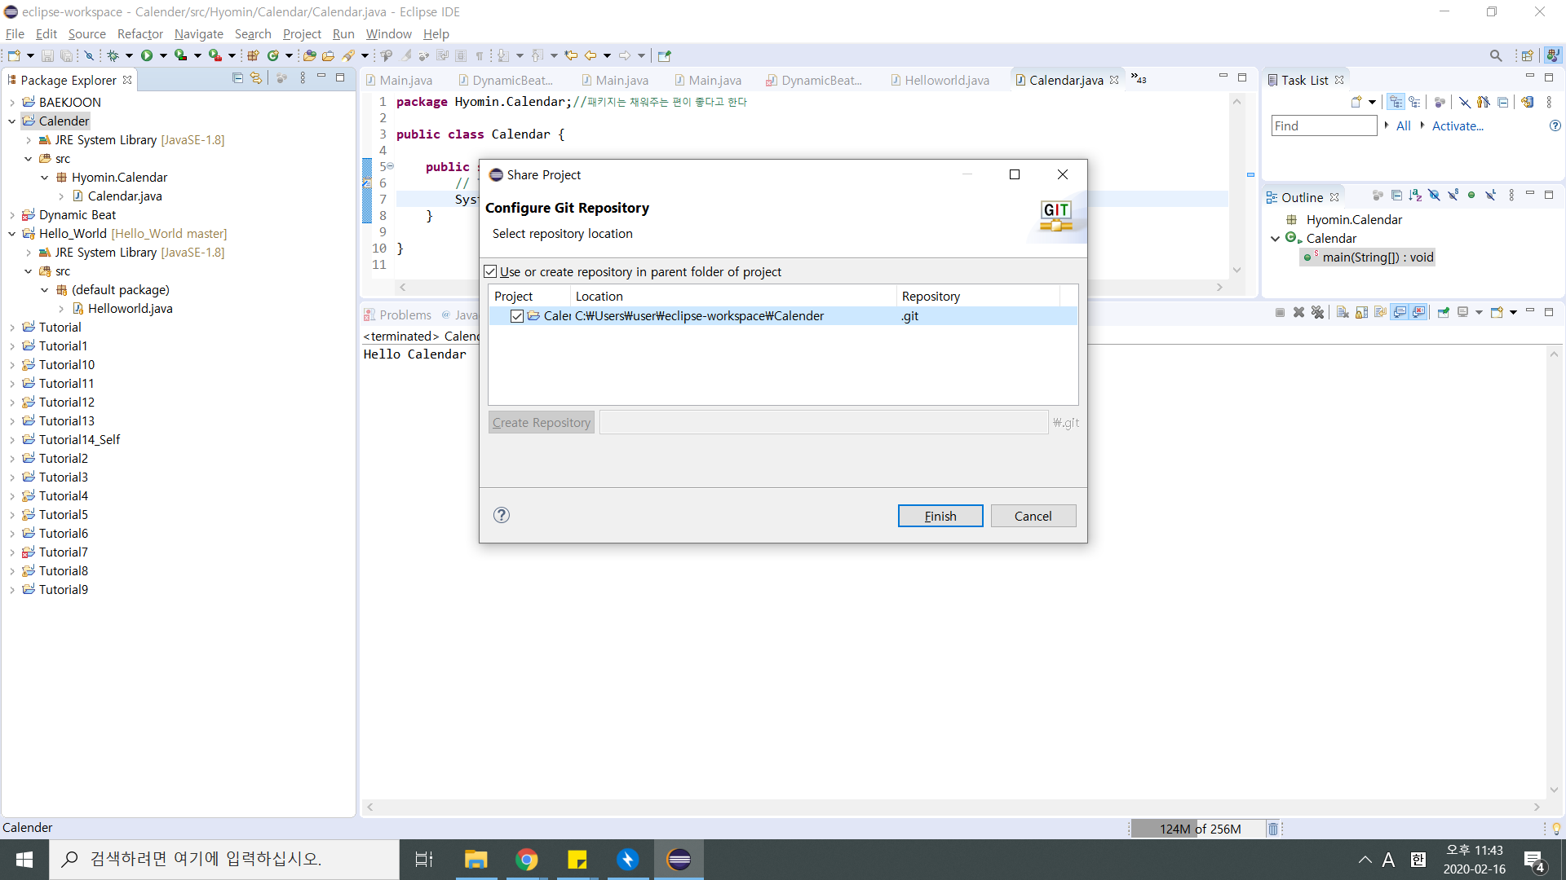Toggle the Calender project row checkbox
1566x880 pixels.
[517, 316]
